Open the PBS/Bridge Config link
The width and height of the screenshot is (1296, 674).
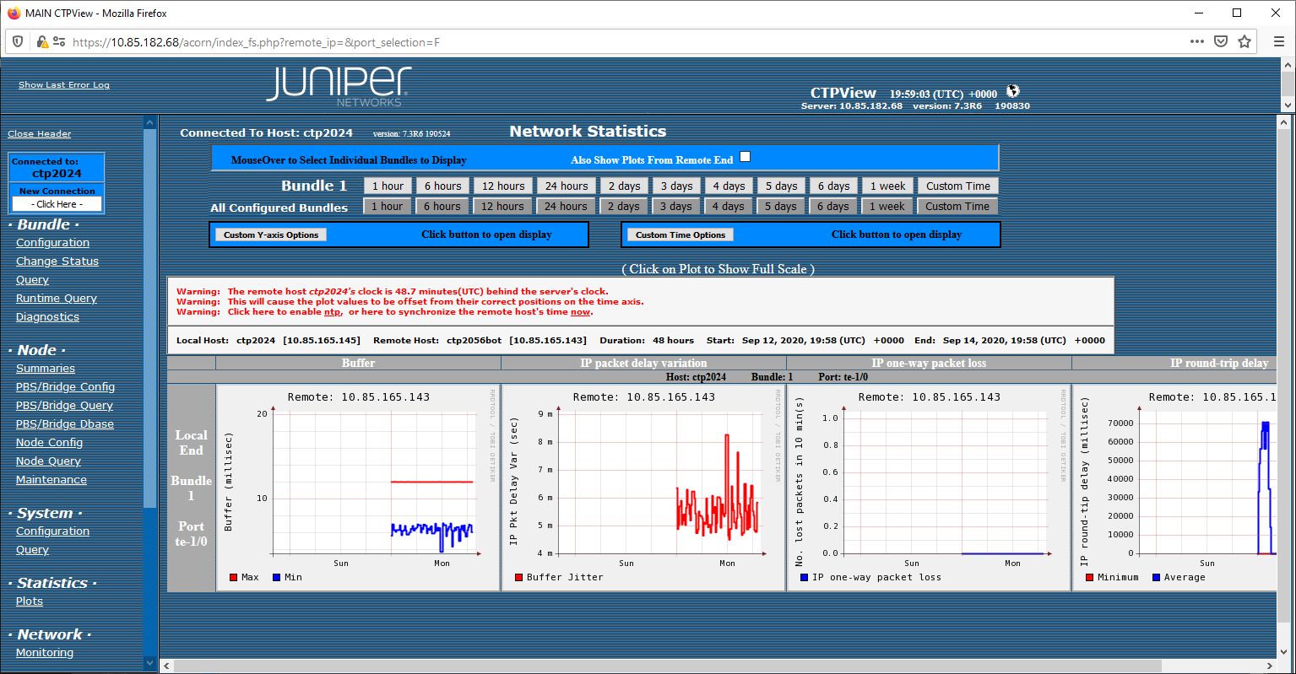click(x=65, y=387)
